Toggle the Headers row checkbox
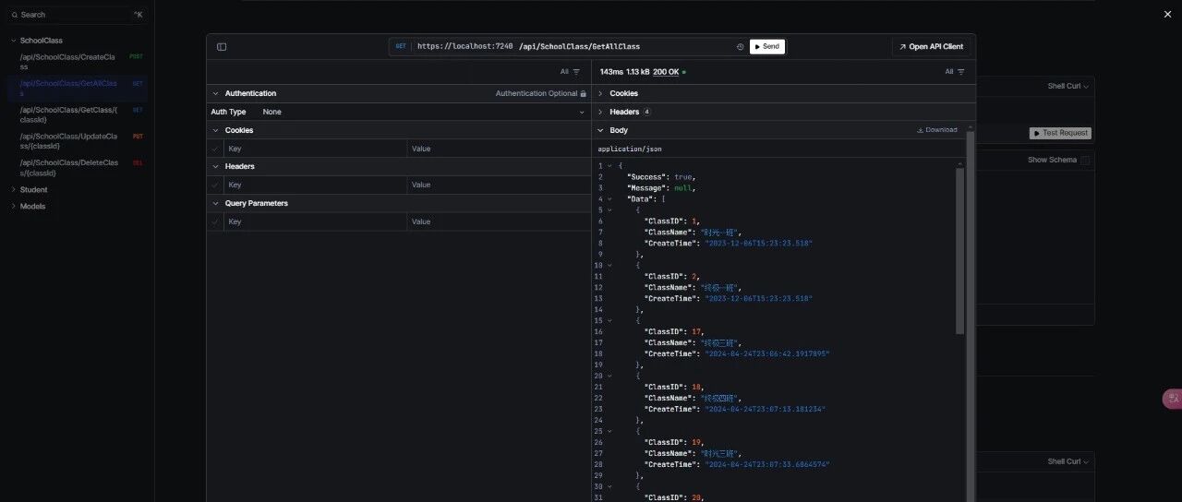The image size is (1182, 502). (215, 185)
